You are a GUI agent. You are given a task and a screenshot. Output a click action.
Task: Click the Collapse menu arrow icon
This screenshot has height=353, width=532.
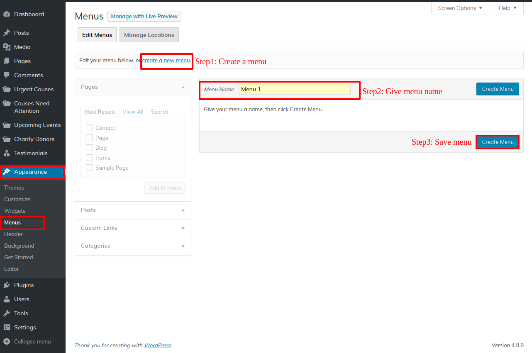click(x=7, y=341)
